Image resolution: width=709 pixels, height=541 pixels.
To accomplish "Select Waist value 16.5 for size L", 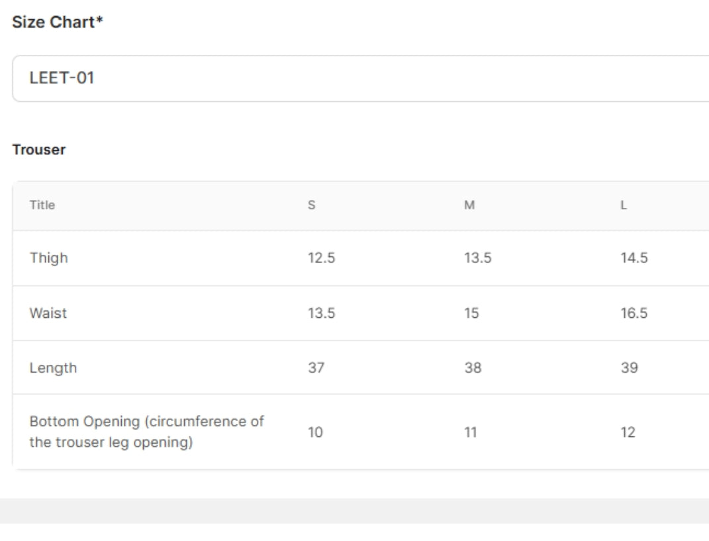I will click(x=634, y=313).
